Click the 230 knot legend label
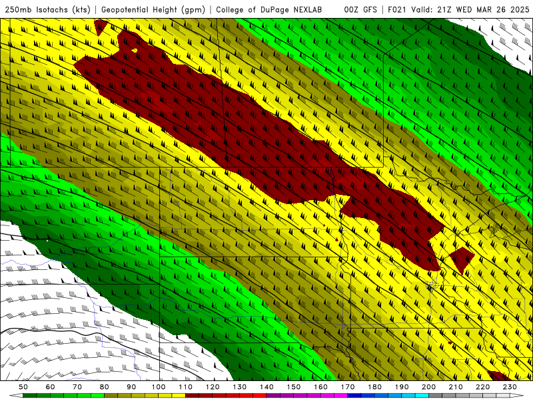Image resolution: width=533 pixels, height=399 pixels. click(510, 387)
